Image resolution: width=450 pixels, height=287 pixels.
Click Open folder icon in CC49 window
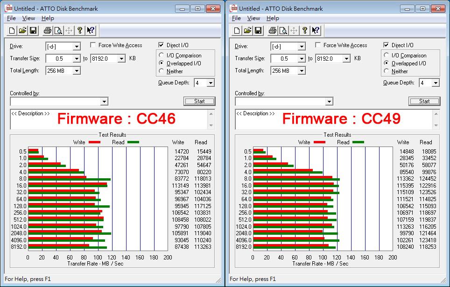pos(247,30)
